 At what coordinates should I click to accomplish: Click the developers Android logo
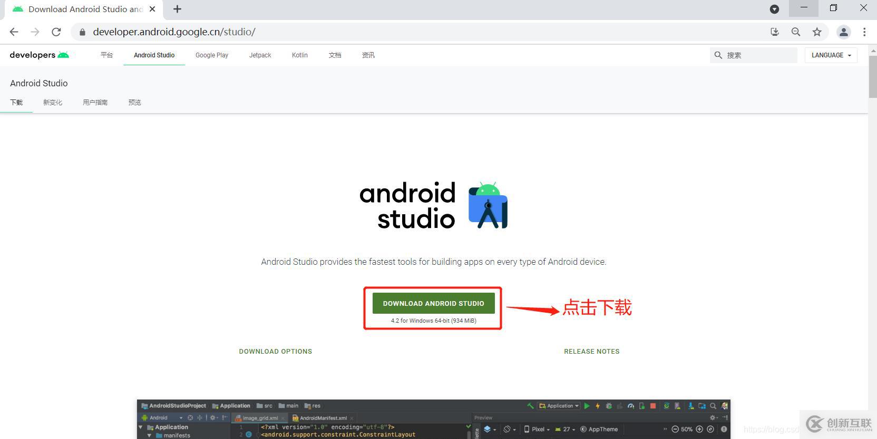[x=40, y=55]
